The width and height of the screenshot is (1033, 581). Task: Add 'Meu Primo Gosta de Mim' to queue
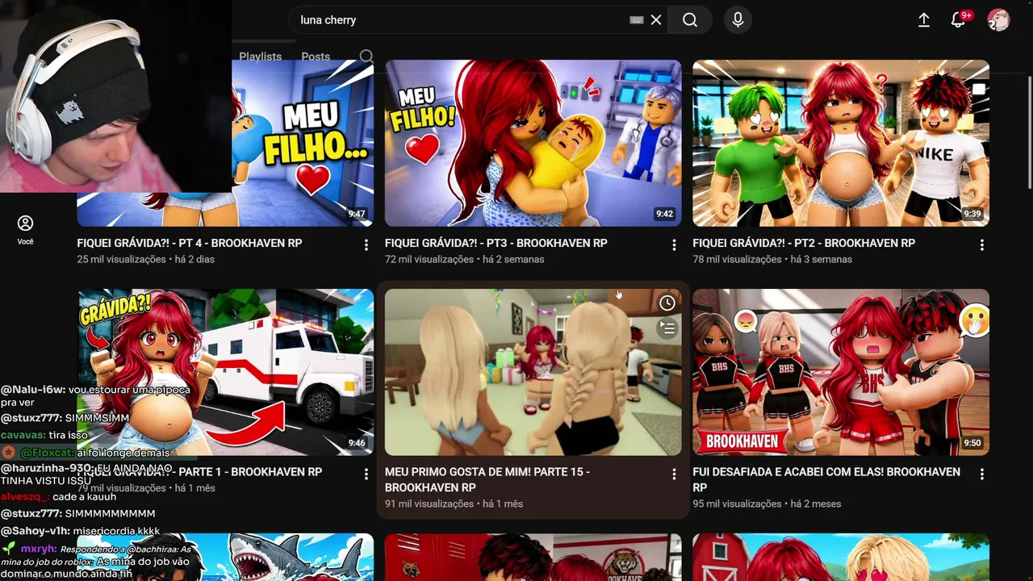pos(667,328)
